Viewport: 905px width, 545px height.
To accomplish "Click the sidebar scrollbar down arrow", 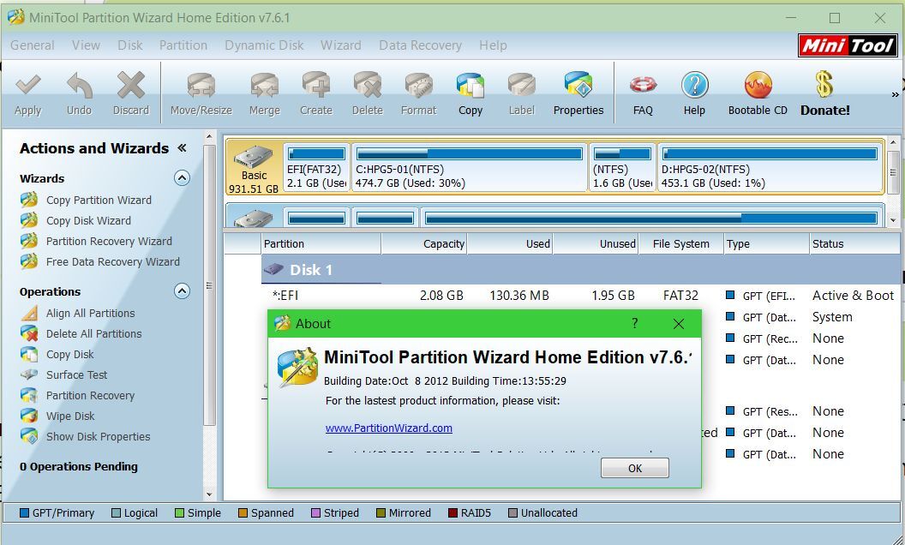I will (209, 494).
